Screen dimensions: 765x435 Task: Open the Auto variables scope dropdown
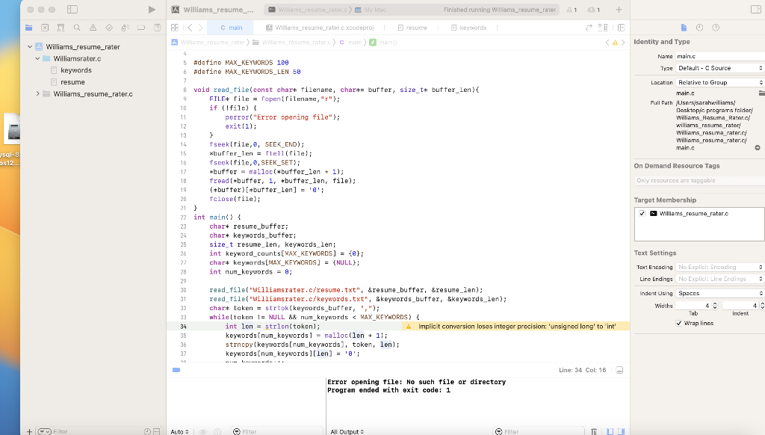coord(179,431)
